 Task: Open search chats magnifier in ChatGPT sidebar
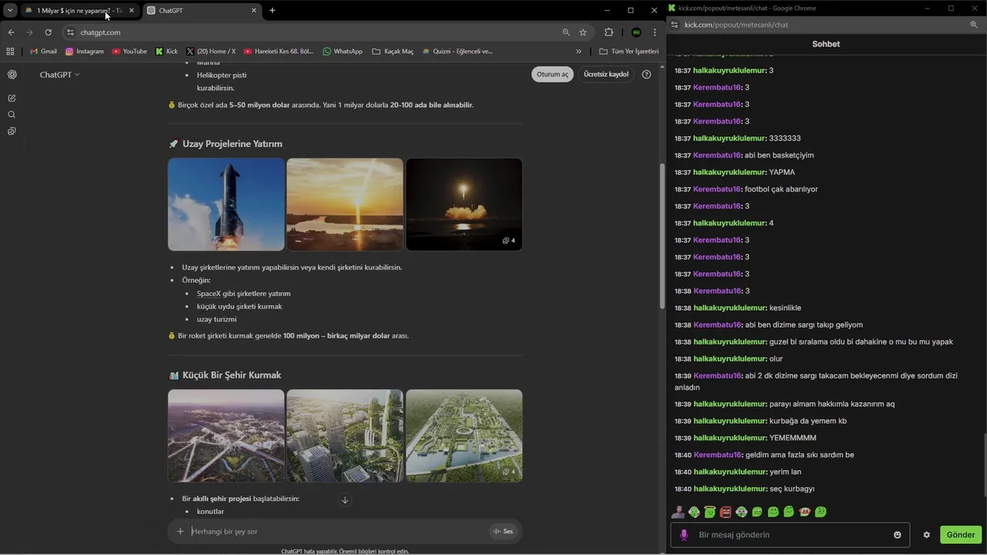12,115
